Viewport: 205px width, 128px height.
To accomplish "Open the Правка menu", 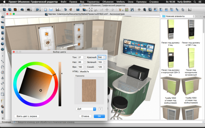I will tap(73, 2).
